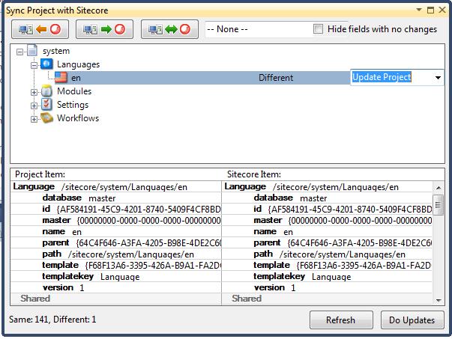
Task: Select the Modules tree item label
Action: (x=74, y=91)
